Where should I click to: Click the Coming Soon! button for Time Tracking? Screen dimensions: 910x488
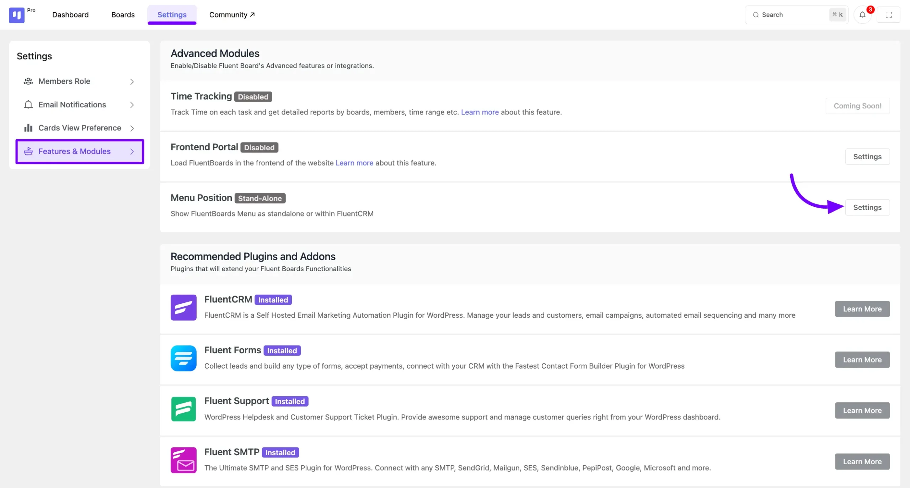coord(857,106)
